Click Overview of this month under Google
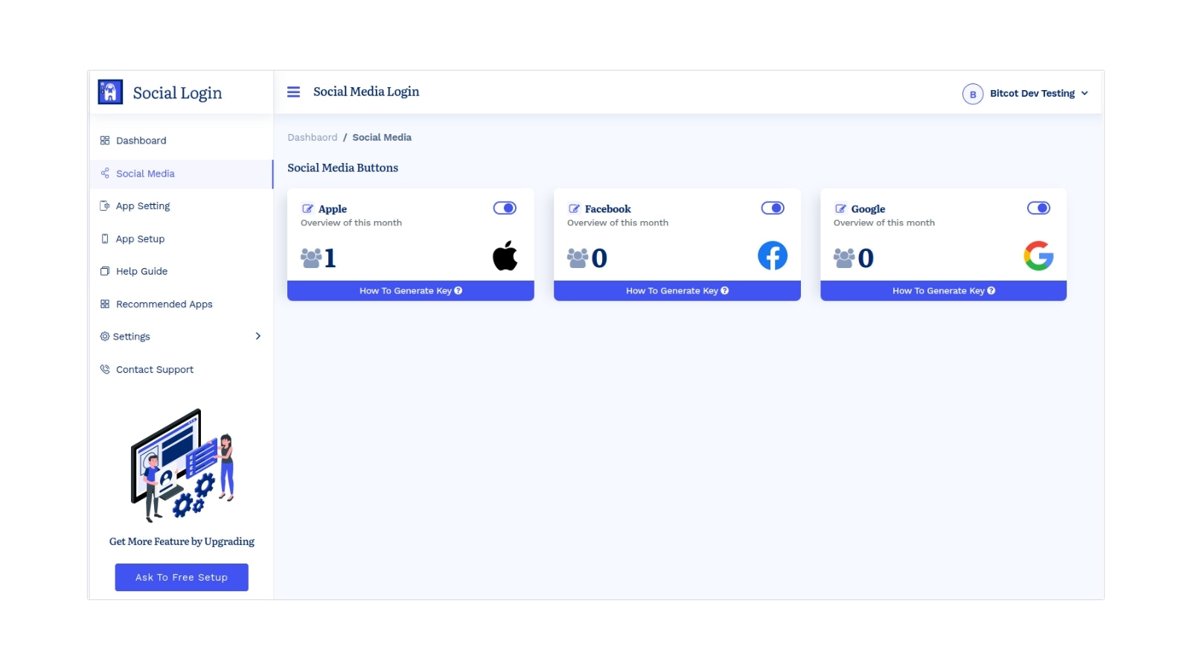 (x=884, y=223)
